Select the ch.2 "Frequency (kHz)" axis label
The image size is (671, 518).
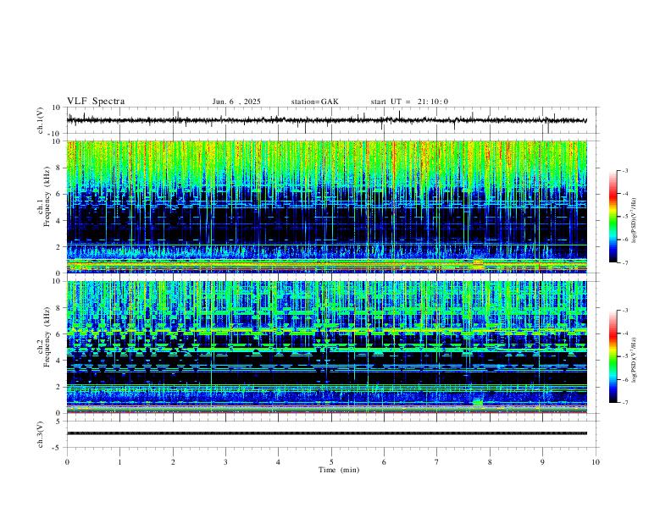coord(47,337)
